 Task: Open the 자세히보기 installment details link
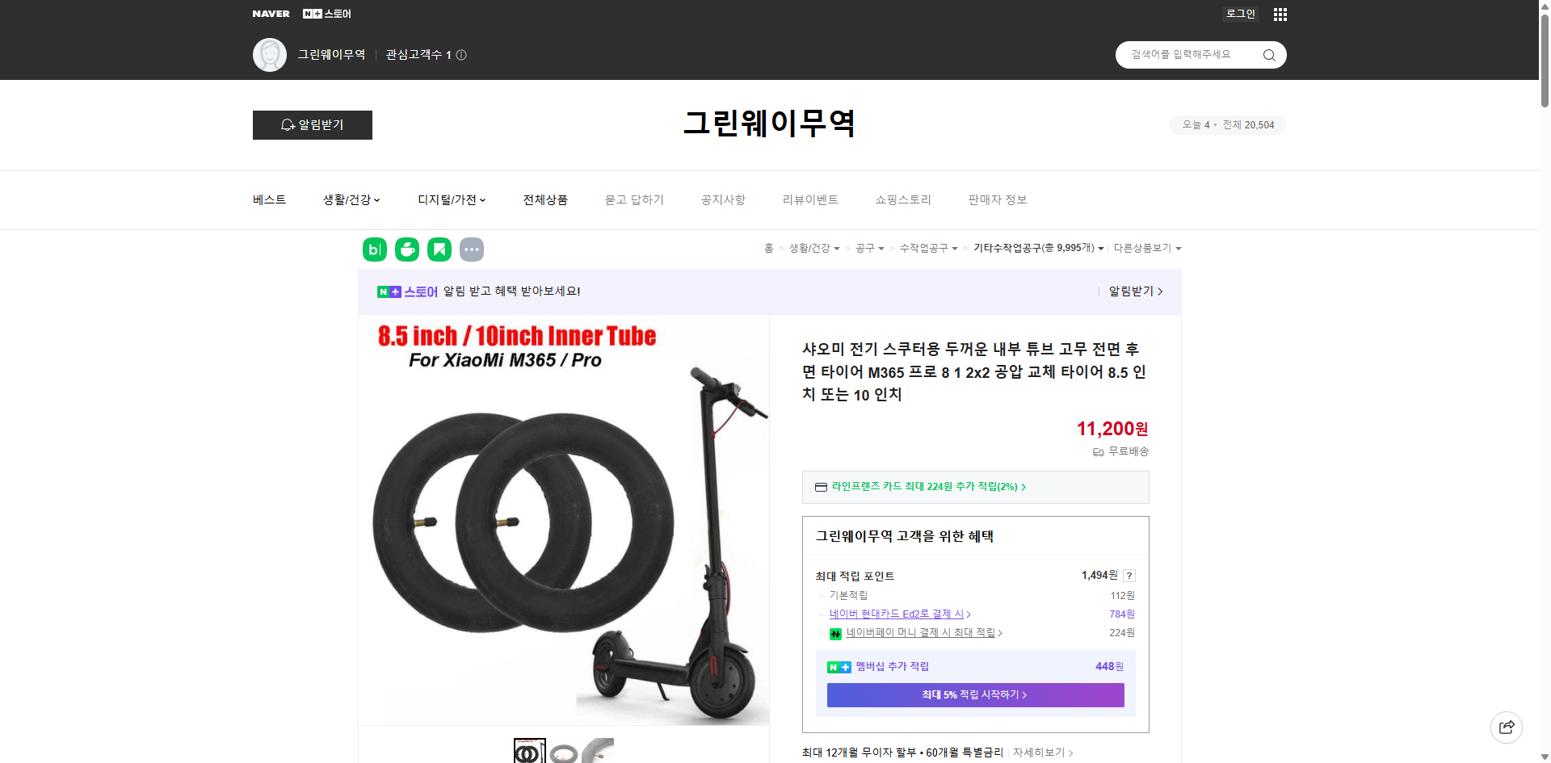coord(1040,753)
